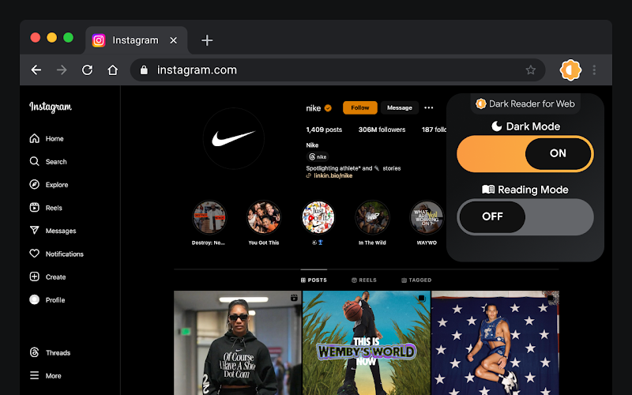The width and height of the screenshot is (632, 395).
Task: Open the linkin.bio/nike link
Action: [x=333, y=175]
